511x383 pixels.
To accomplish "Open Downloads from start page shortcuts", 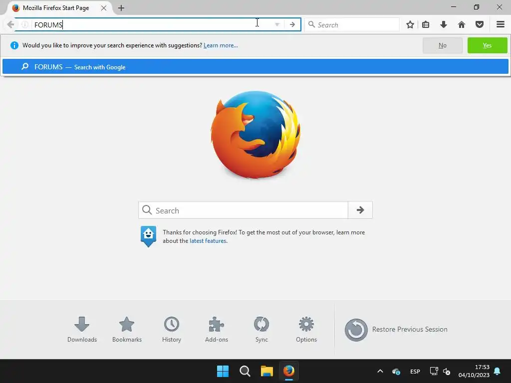I will coord(82,329).
